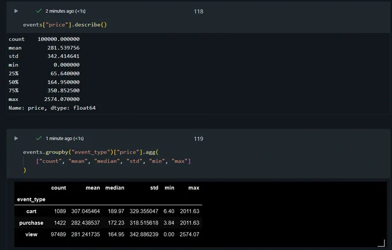Click 'Name: price, dtype: float64' line

click(52, 108)
